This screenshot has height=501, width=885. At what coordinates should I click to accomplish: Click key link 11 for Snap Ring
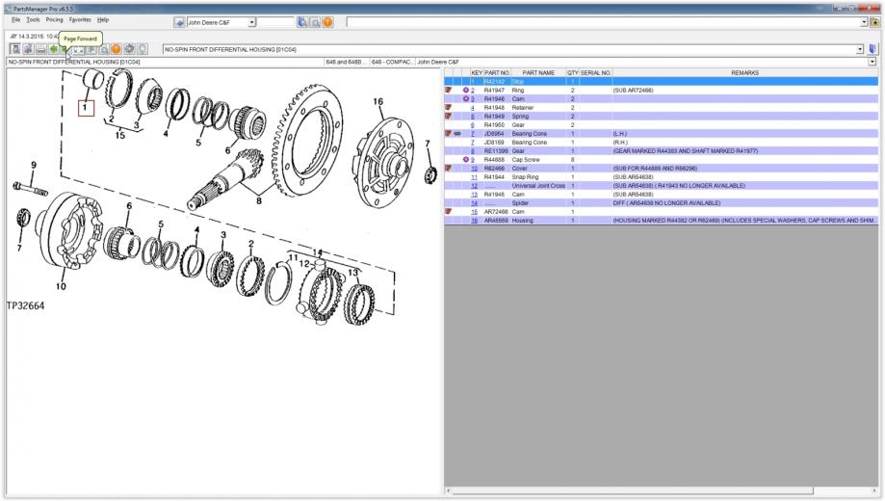pos(474,176)
